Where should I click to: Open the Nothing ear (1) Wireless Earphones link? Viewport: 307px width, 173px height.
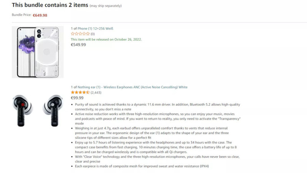pyautogui.click(x=129, y=87)
